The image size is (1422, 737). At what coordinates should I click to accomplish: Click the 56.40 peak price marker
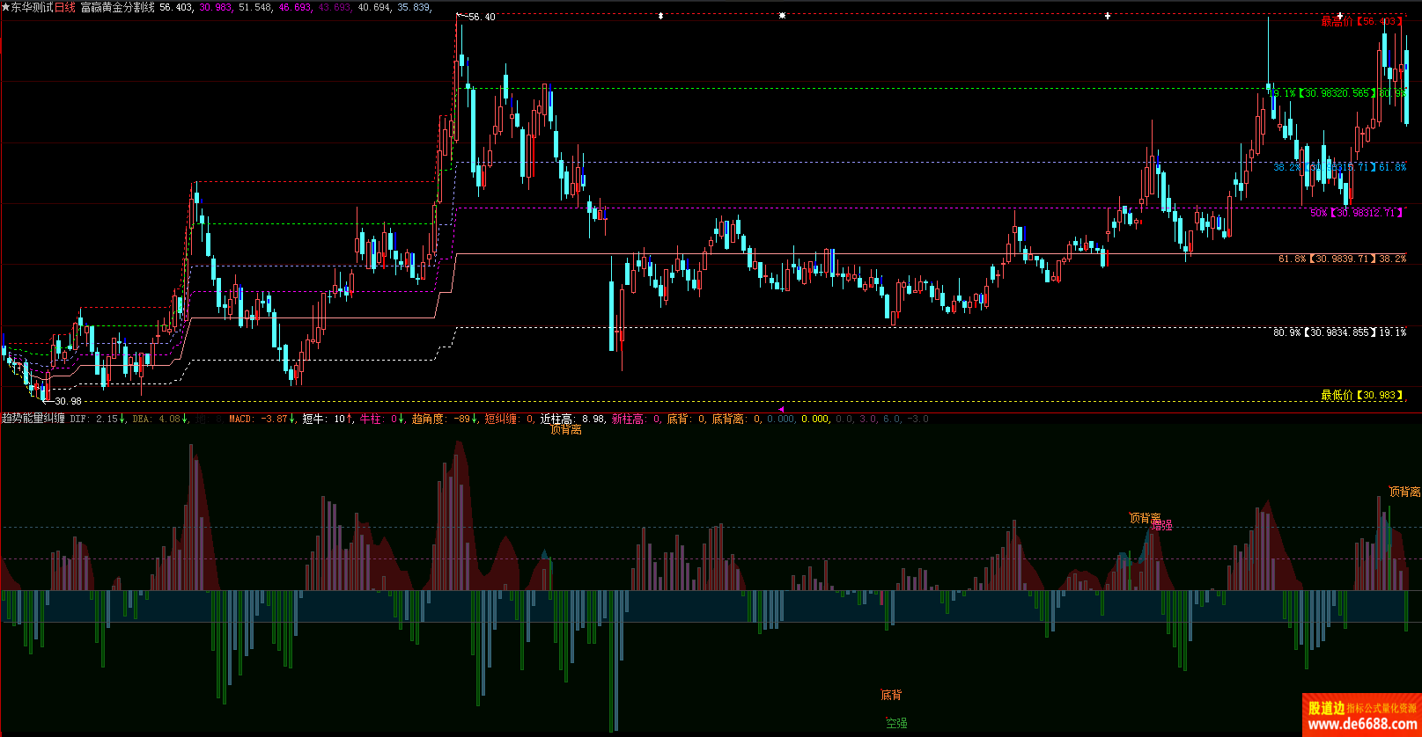(x=481, y=17)
